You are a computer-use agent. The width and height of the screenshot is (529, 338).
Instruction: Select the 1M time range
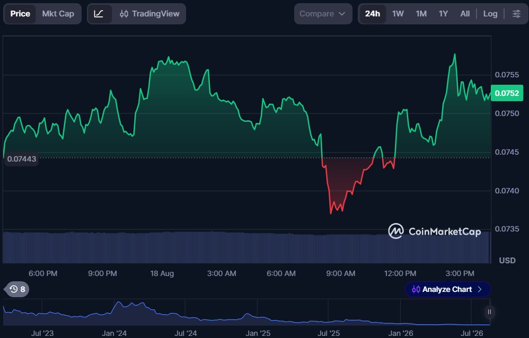(x=421, y=14)
